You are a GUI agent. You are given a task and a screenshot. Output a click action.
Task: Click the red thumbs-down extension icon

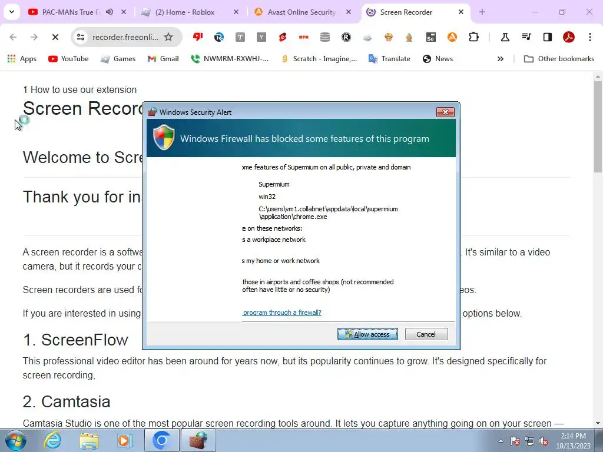[x=198, y=37]
